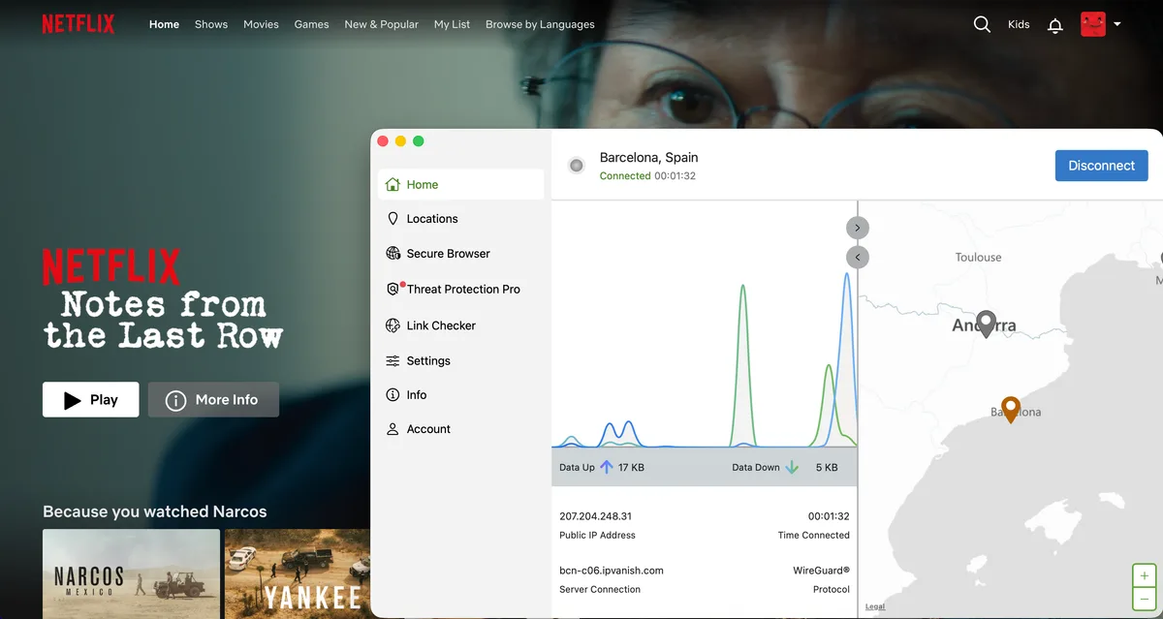Screen dimensions: 1163x619
Task: Click the Secure Browser globe icon
Action: click(393, 254)
